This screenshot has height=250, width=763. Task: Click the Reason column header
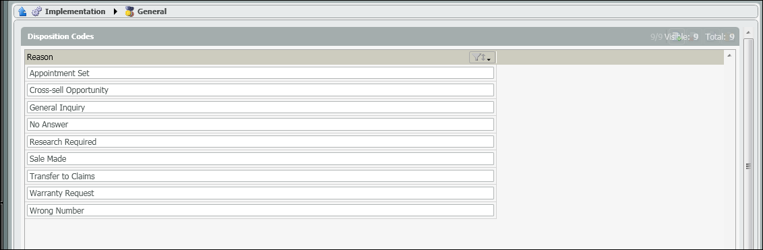click(x=261, y=57)
